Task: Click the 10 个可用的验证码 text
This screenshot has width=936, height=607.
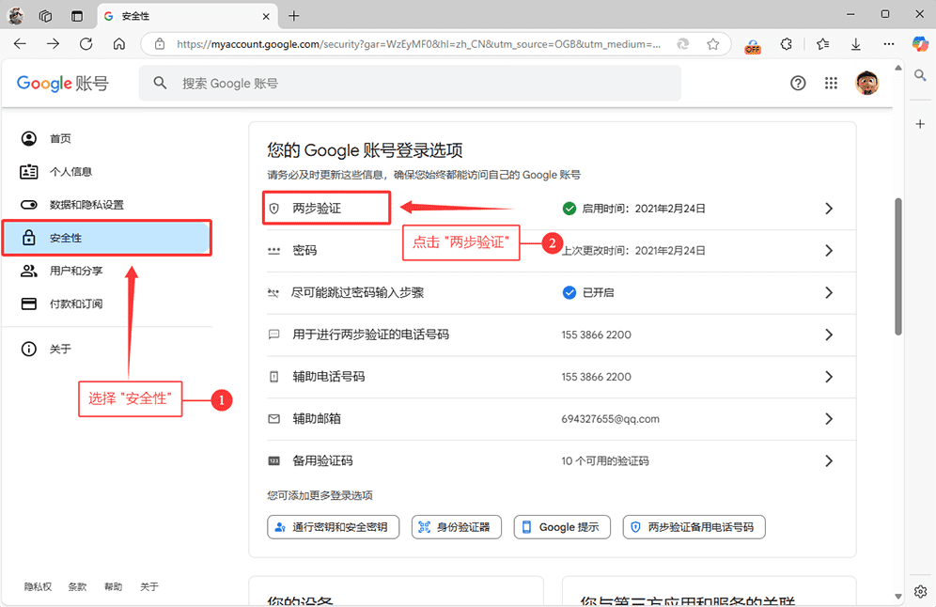Action: click(604, 460)
